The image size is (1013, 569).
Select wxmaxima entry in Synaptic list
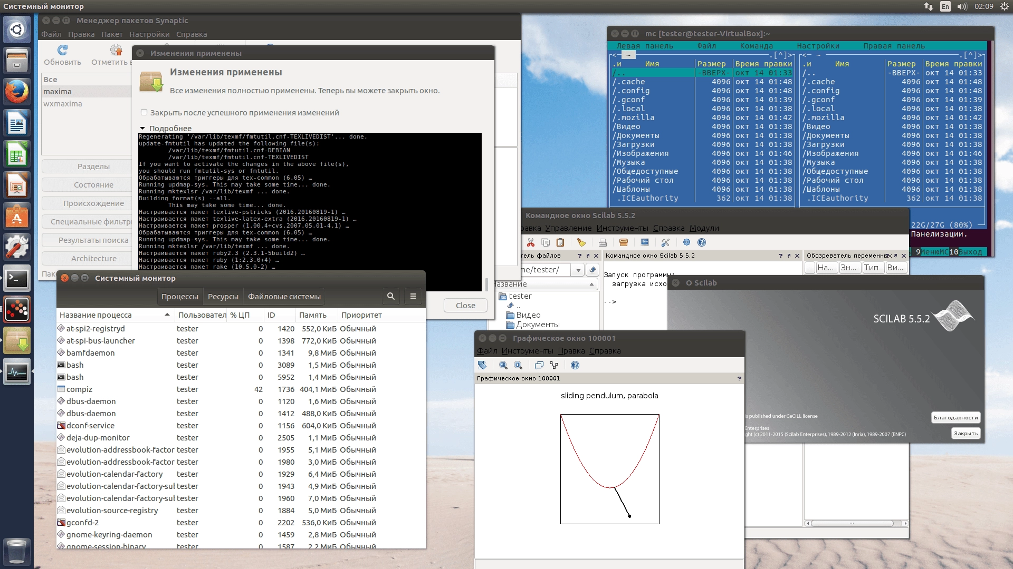(x=87, y=104)
